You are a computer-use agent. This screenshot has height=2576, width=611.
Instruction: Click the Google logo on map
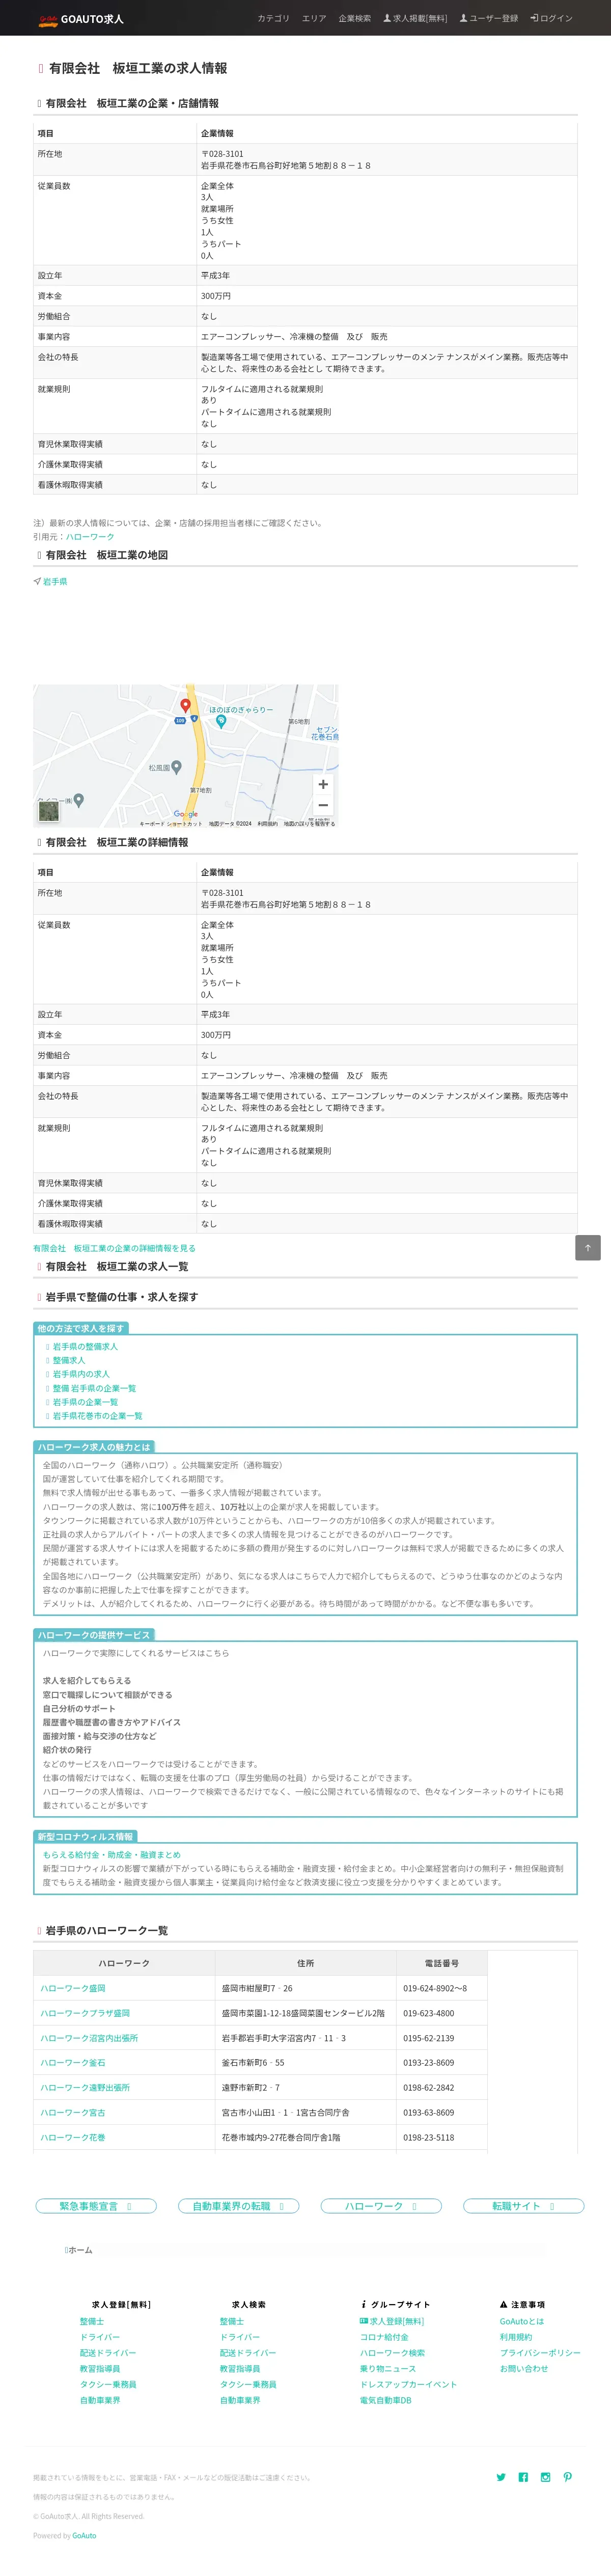pos(186,814)
